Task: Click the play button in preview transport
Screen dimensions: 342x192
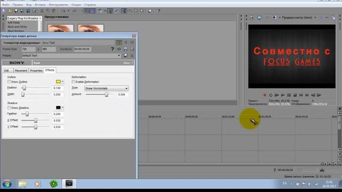Action: point(283,95)
